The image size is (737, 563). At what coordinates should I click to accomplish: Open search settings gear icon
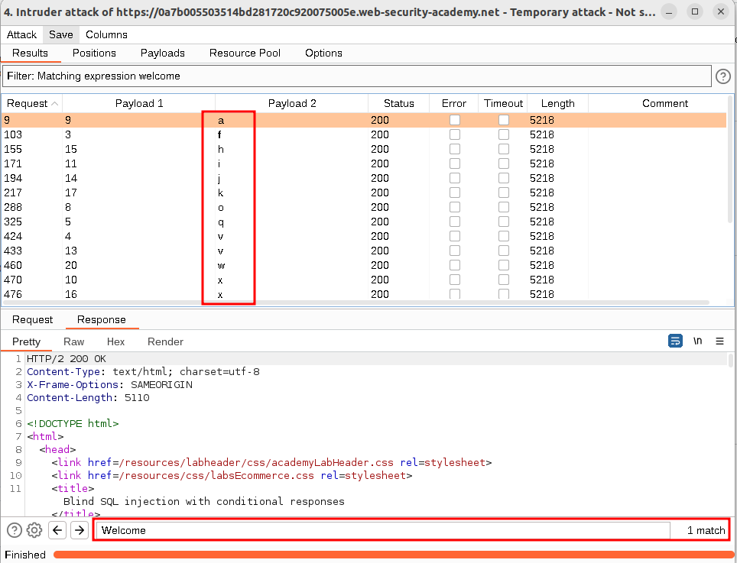(34, 530)
